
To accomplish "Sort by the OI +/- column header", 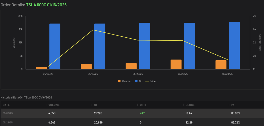I will click(144, 105).
